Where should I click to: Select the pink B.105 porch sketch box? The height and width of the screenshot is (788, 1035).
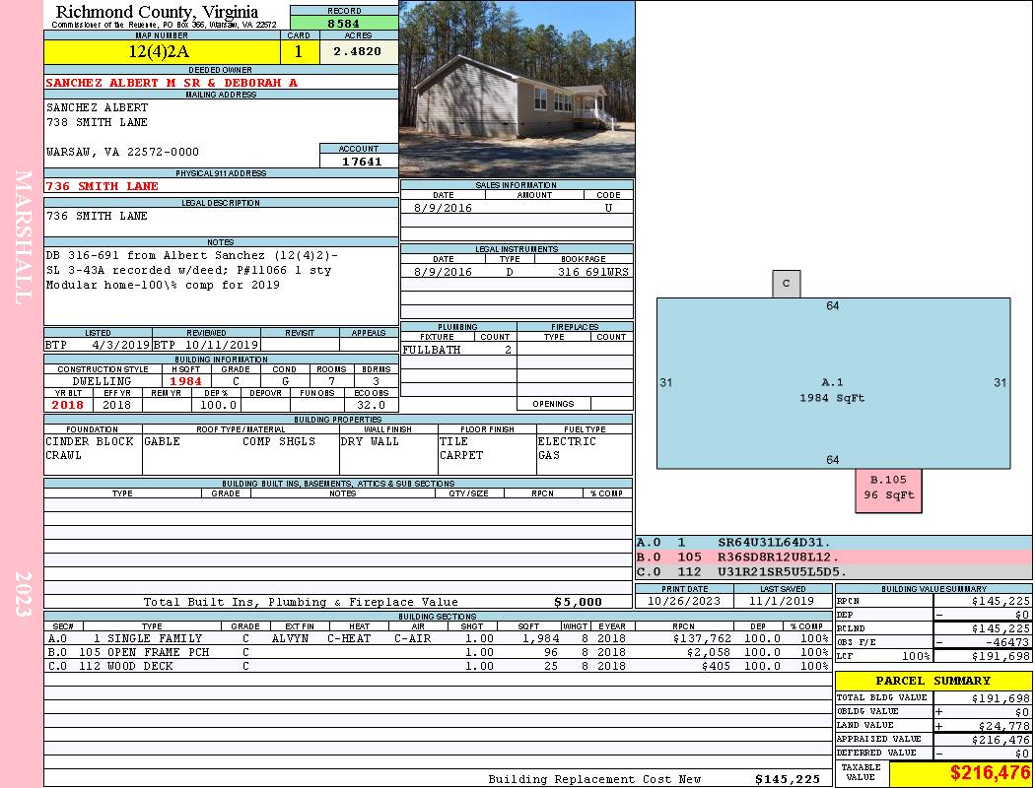[x=888, y=489]
